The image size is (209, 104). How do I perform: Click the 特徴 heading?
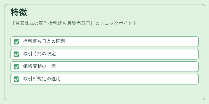coord(19,12)
